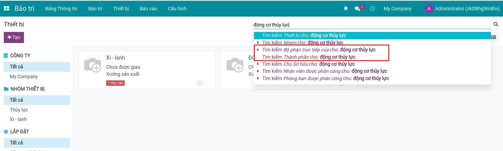Open the activities clock icon in navbar
Screen dimensions: 503x151
[x=372, y=8]
